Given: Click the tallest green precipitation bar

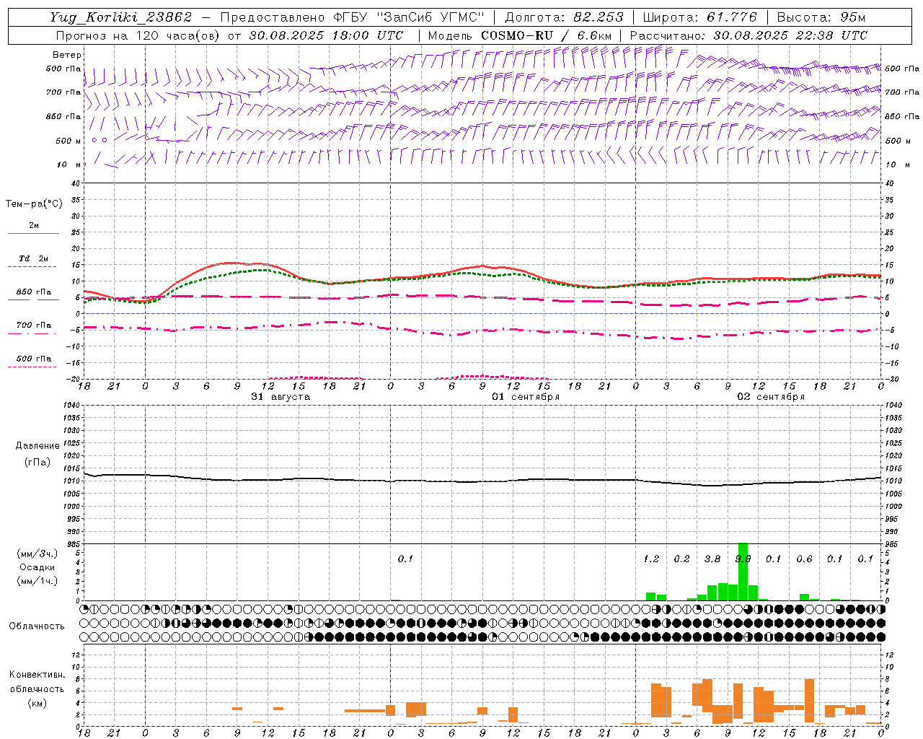Looking at the screenshot, I should pyautogui.click(x=743, y=572).
